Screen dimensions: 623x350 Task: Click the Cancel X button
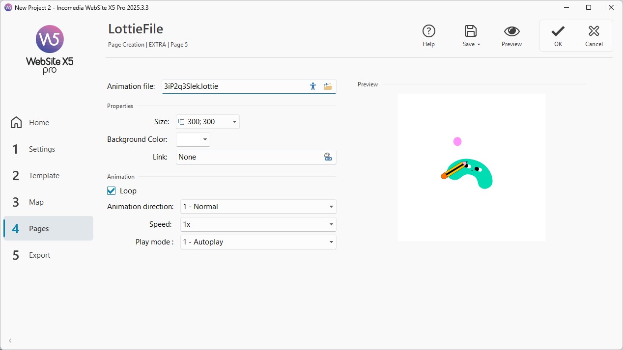[594, 36]
